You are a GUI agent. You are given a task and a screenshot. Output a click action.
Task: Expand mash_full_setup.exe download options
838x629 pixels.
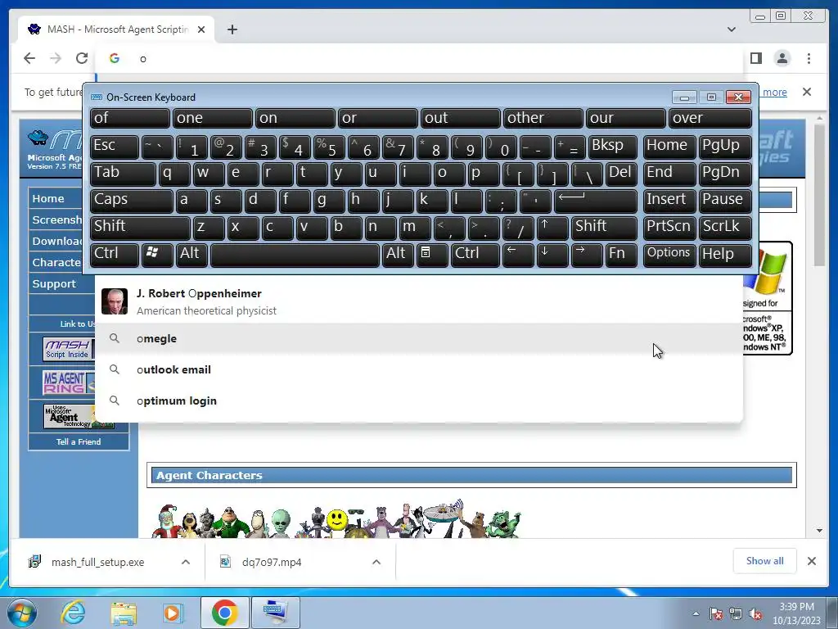point(186,562)
